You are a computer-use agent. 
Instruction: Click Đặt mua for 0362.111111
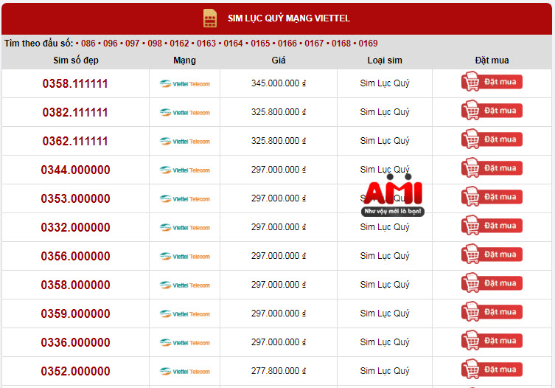pyautogui.click(x=492, y=139)
